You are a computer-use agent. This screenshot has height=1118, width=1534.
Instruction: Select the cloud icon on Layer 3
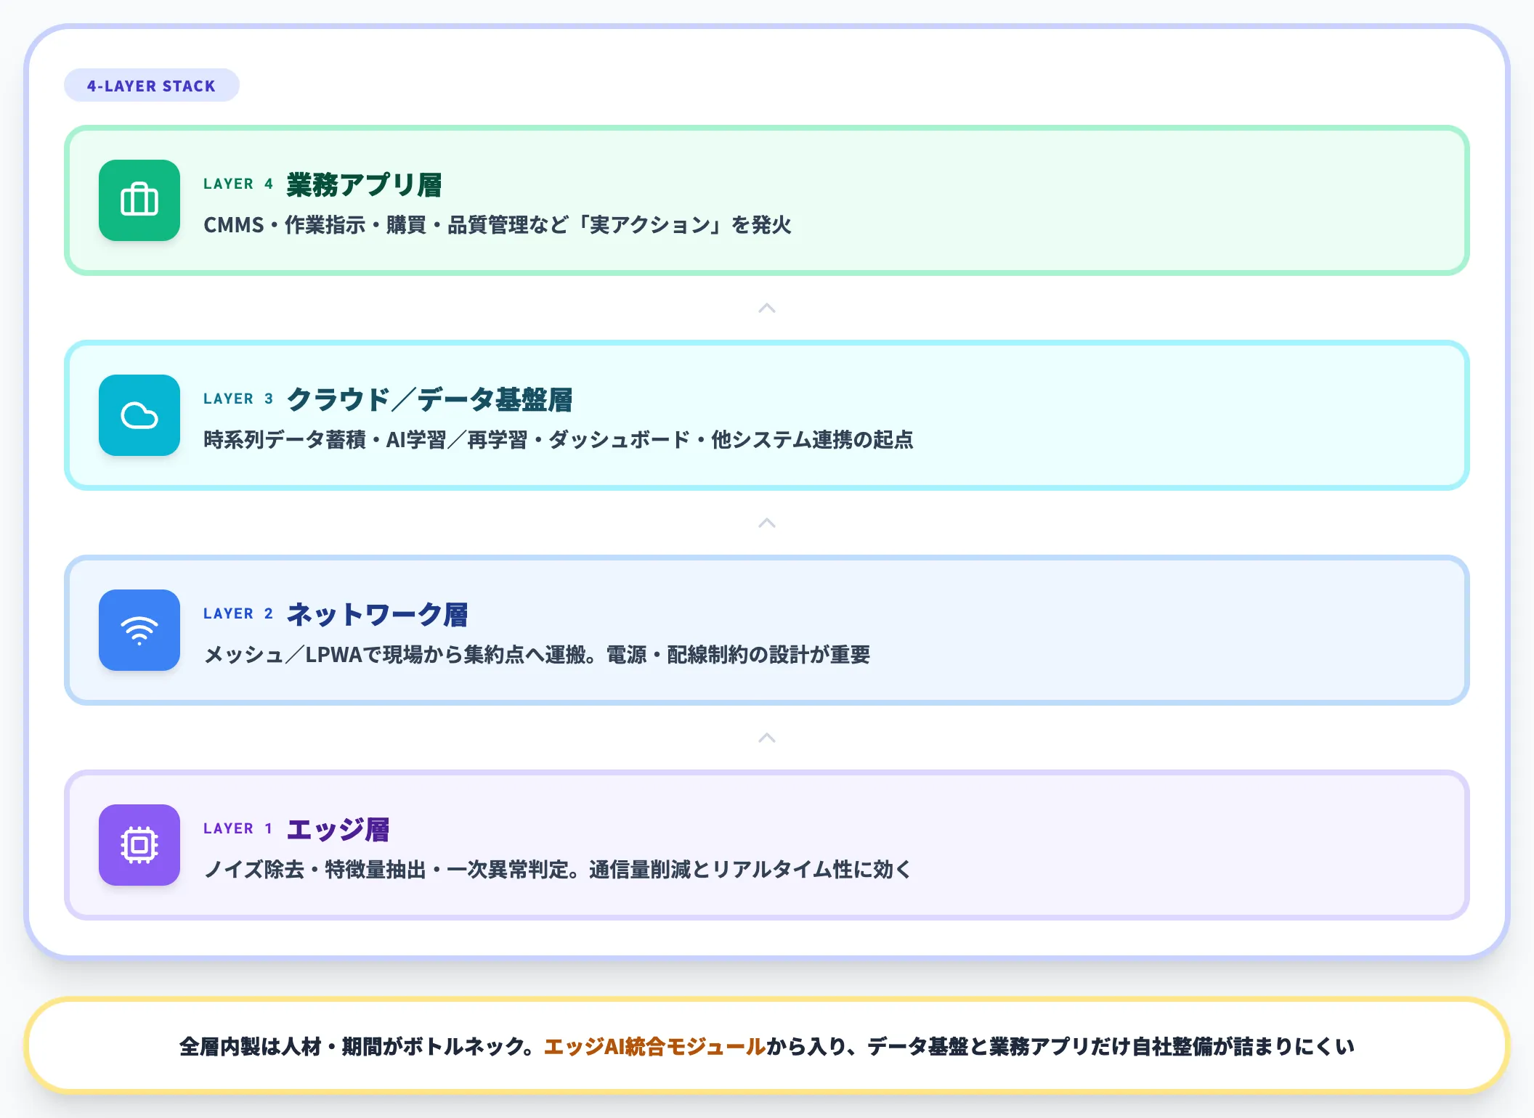pyautogui.click(x=139, y=415)
